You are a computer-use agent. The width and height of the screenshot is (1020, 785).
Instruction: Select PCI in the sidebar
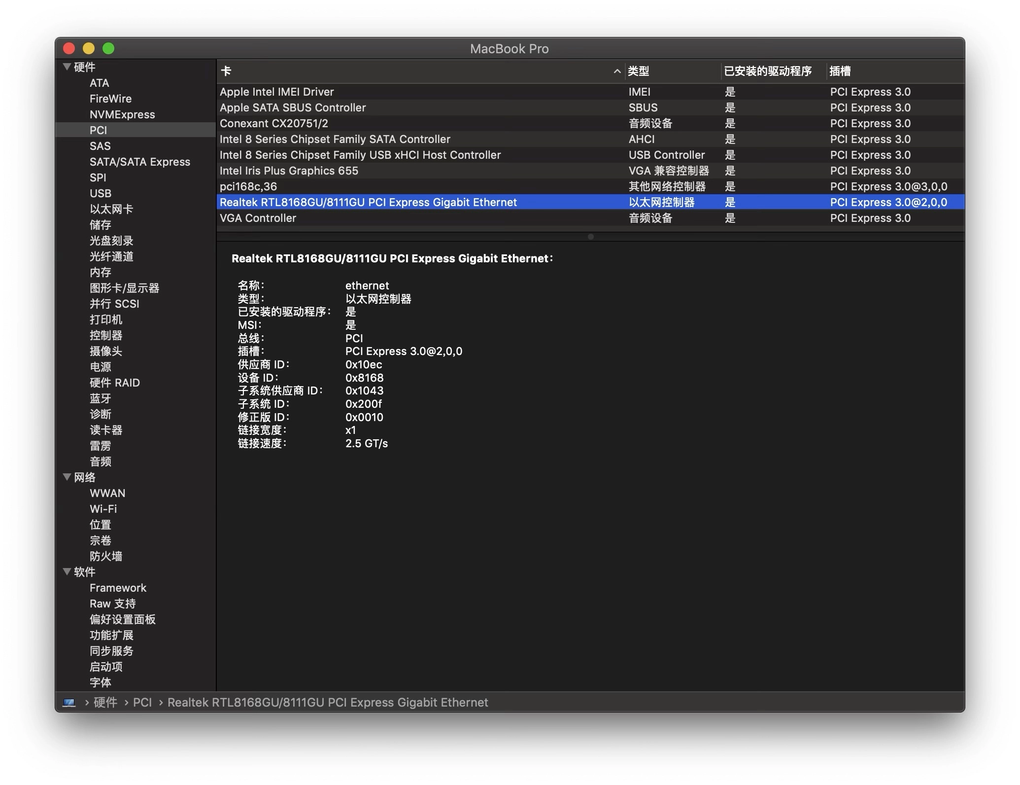click(x=136, y=130)
